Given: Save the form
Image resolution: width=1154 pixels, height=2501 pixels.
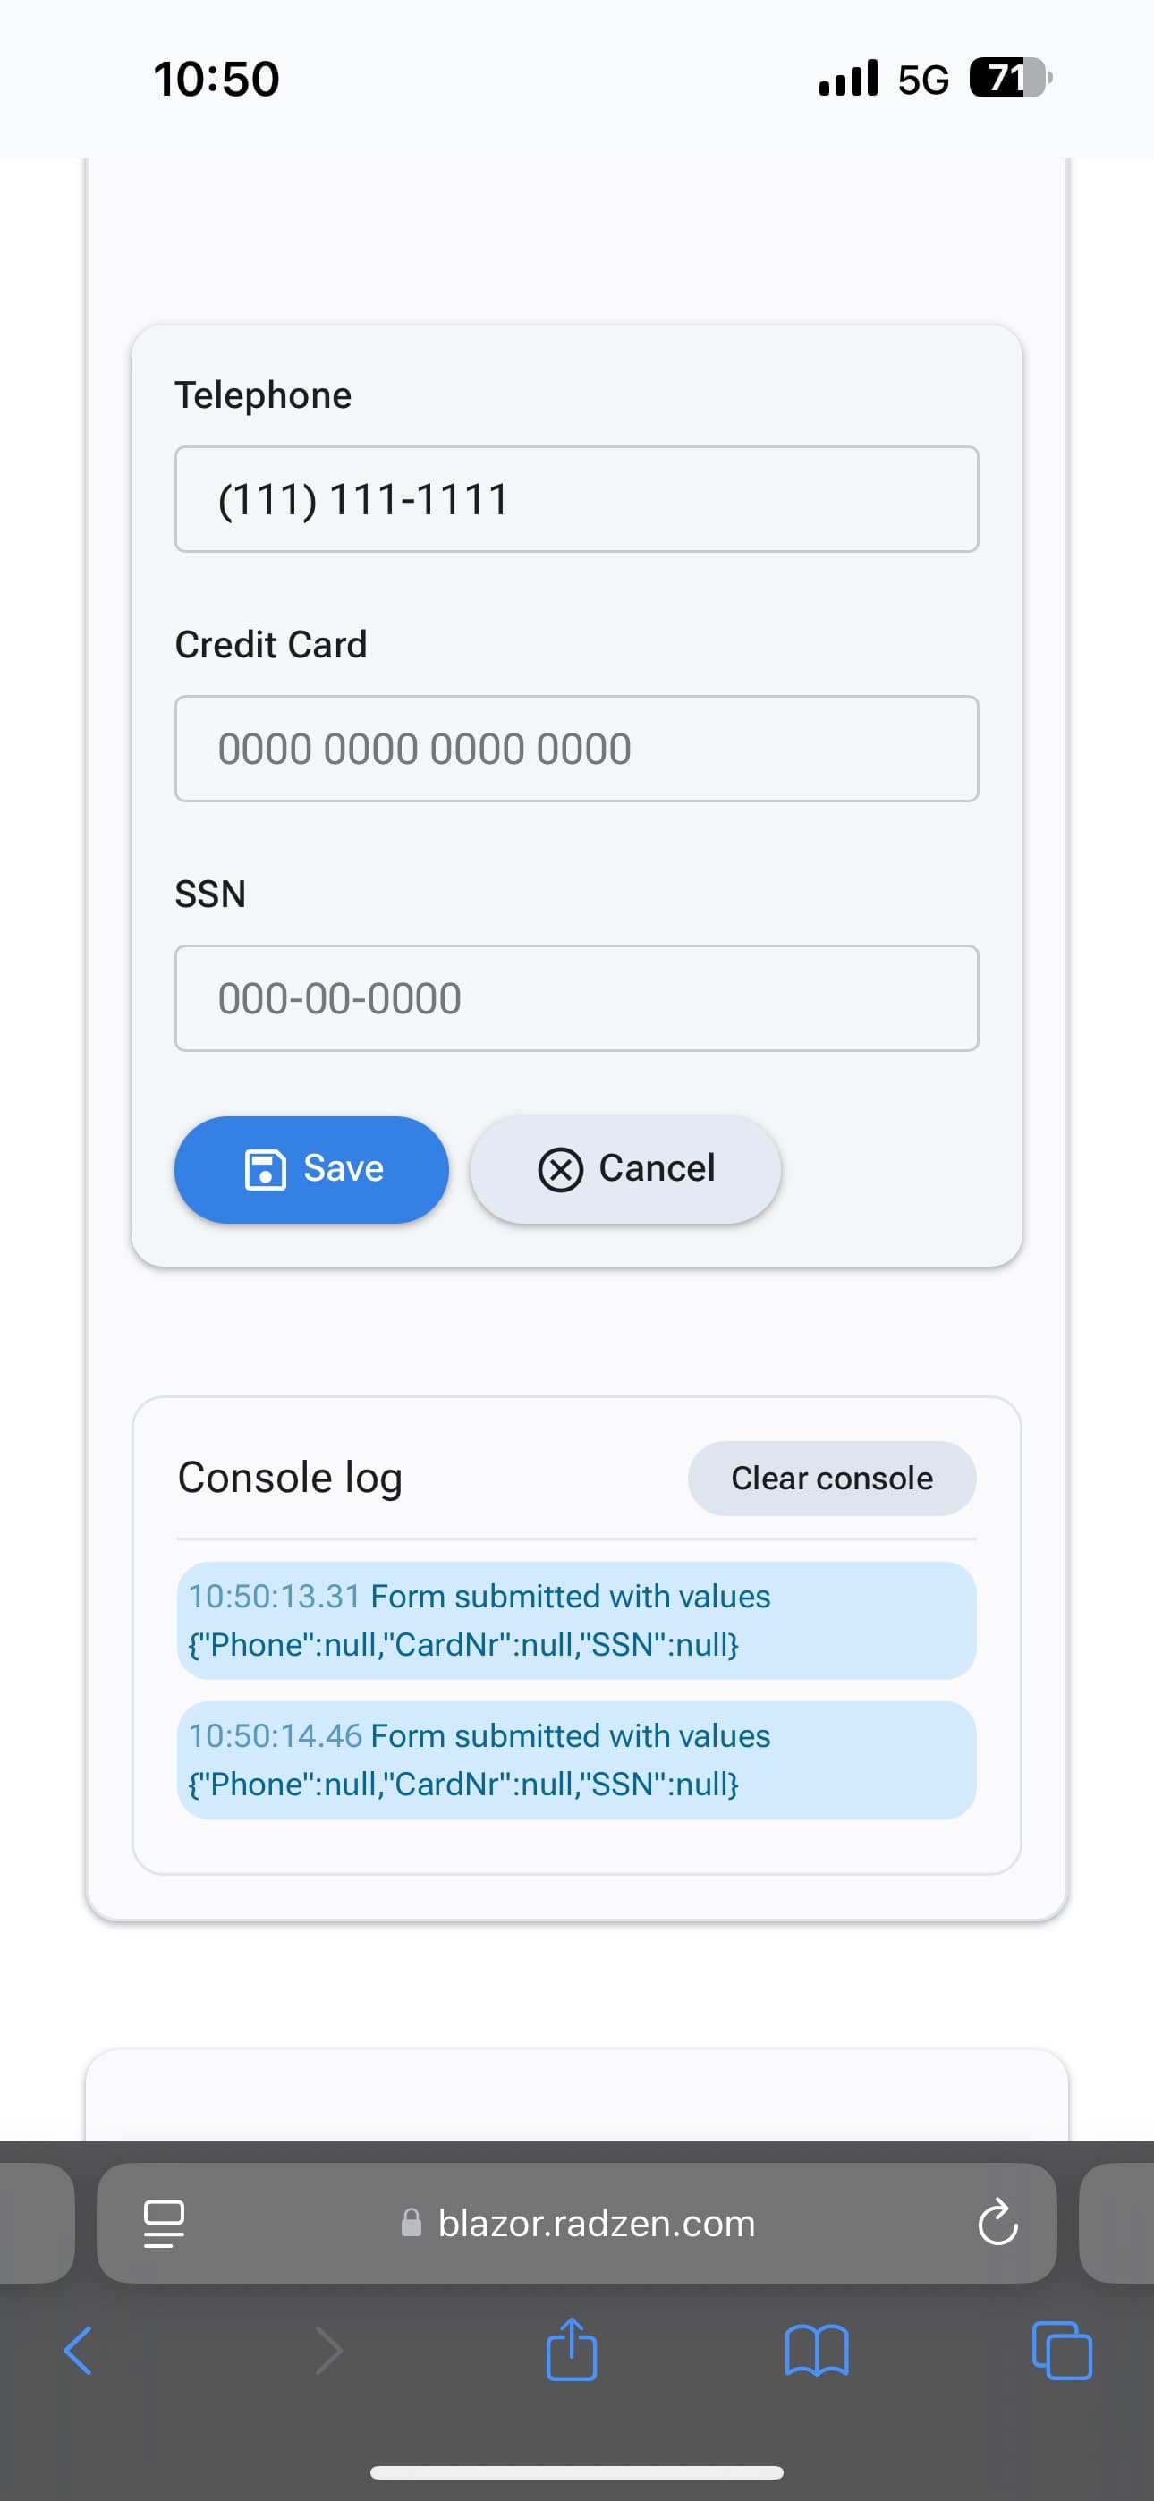Looking at the screenshot, I should click(312, 1169).
